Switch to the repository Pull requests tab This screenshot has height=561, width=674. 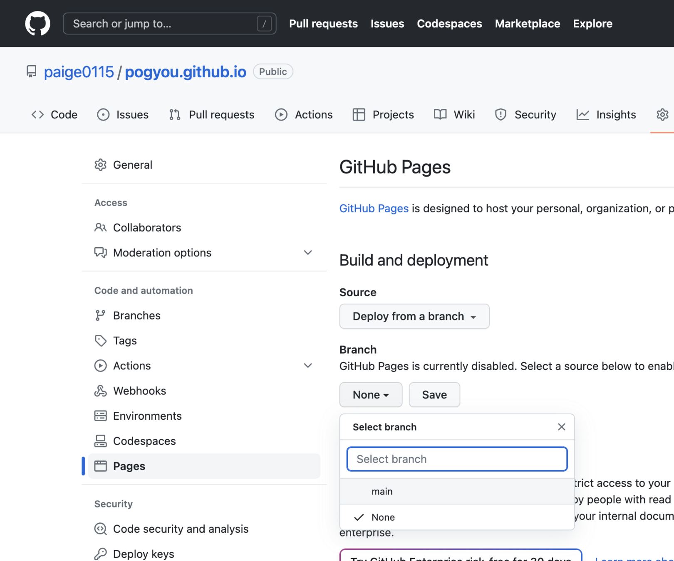click(x=212, y=115)
